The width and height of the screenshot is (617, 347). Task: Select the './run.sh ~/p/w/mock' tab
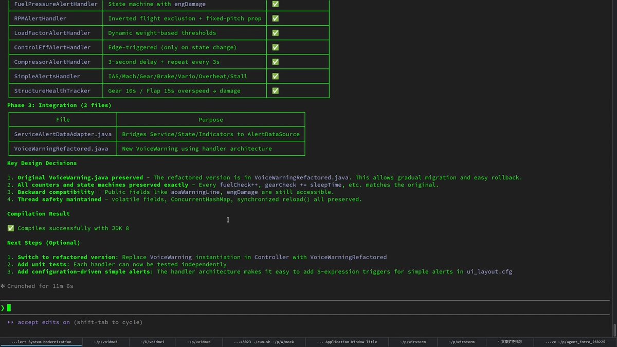click(265, 342)
